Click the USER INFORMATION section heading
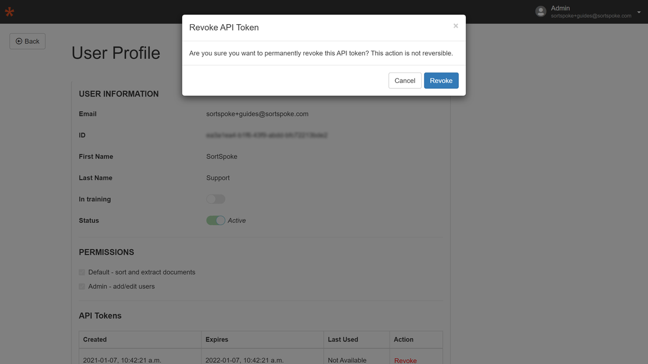Viewport: 648px width, 364px height. point(118,94)
